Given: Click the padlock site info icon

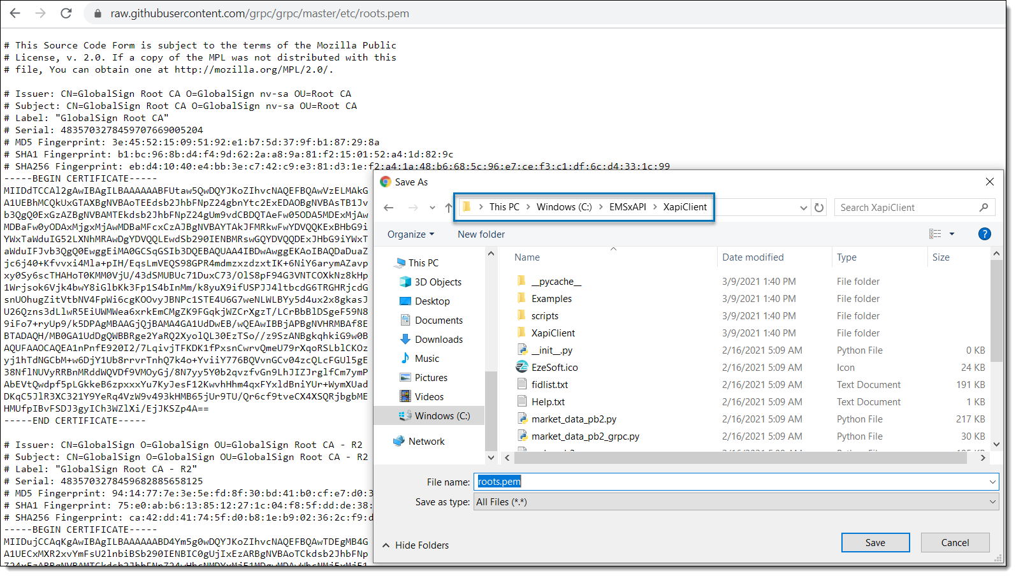Looking at the screenshot, I should [x=98, y=13].
